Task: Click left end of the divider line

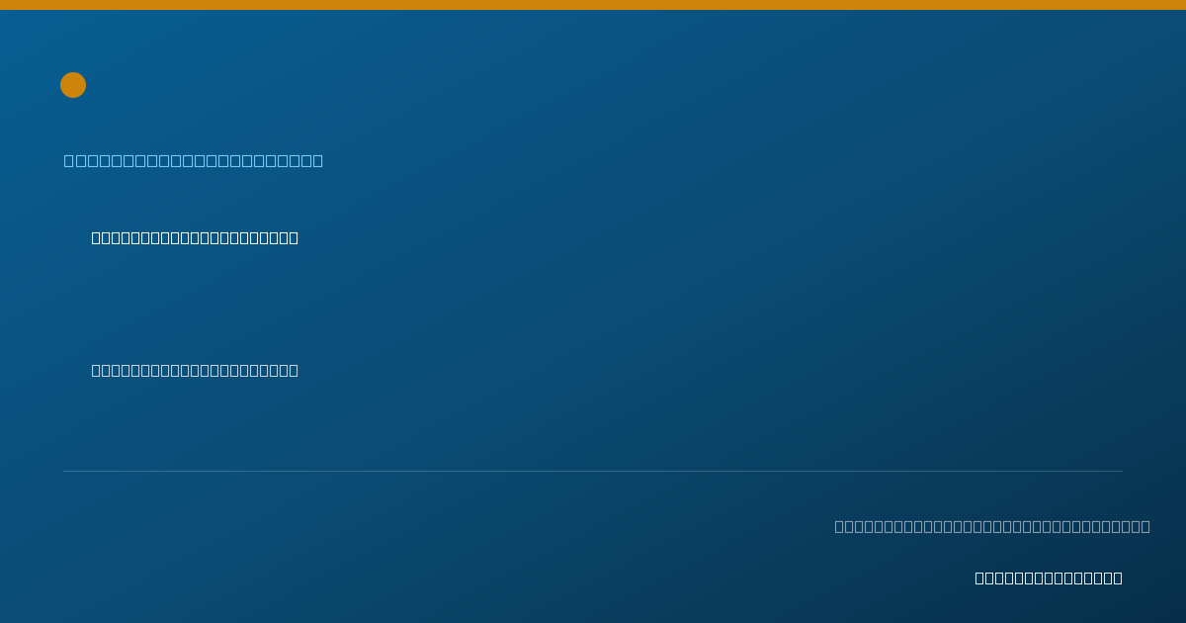Action: tap(64, 471)
